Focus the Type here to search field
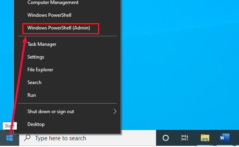This screenshot has width=239, height=147. click(x=88, y=138)
